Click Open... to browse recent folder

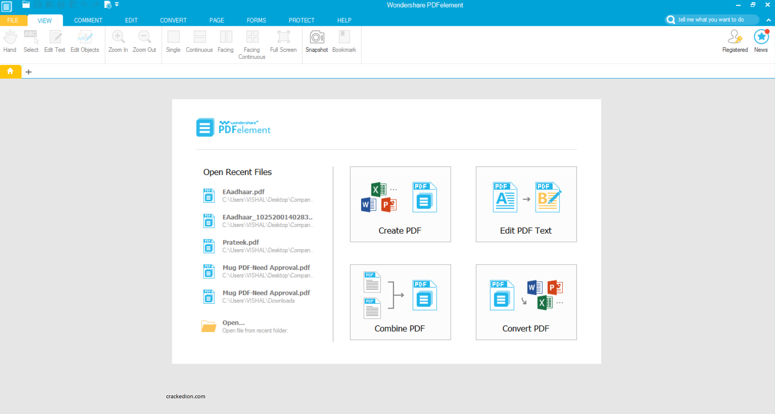[245, 326]
